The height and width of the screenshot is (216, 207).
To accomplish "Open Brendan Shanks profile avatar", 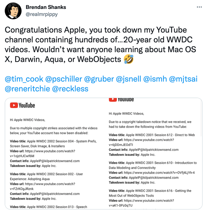I will coord(13,10).
